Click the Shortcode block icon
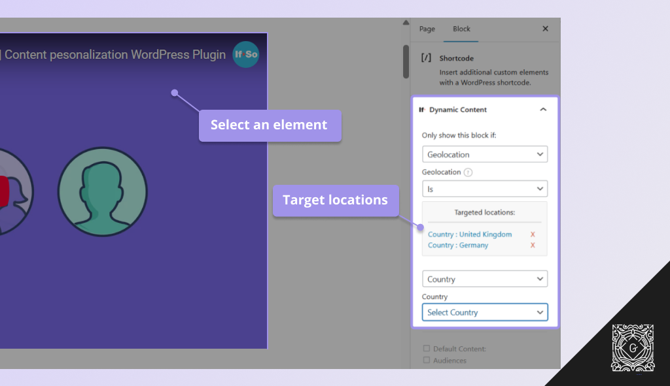The image size is (670, 386). (425, 58)
